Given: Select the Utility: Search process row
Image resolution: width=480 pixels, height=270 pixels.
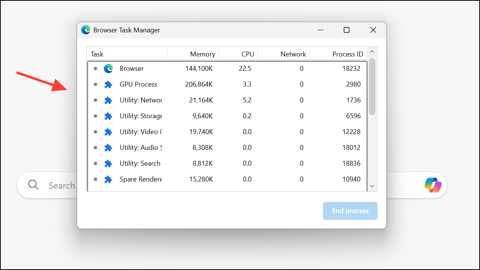Looking at the screenshot, I should 226,163.
